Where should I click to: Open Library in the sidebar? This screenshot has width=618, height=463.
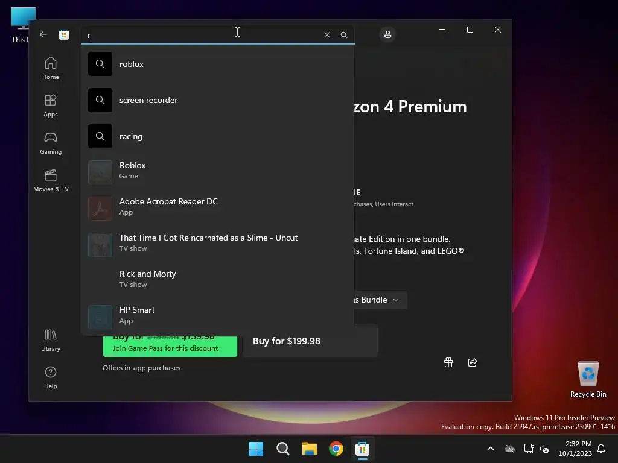click(x=51, y=341)
